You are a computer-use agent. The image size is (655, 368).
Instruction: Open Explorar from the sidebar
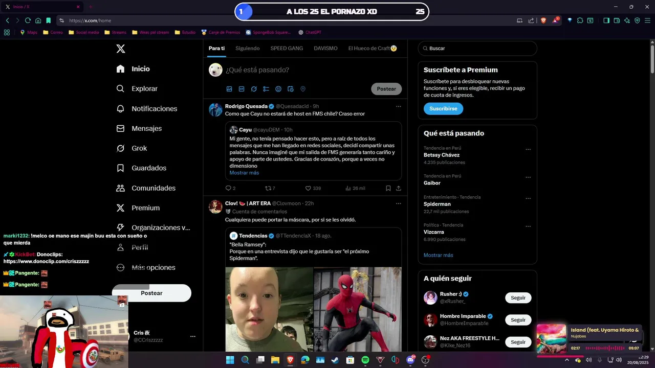coord(137,88)
